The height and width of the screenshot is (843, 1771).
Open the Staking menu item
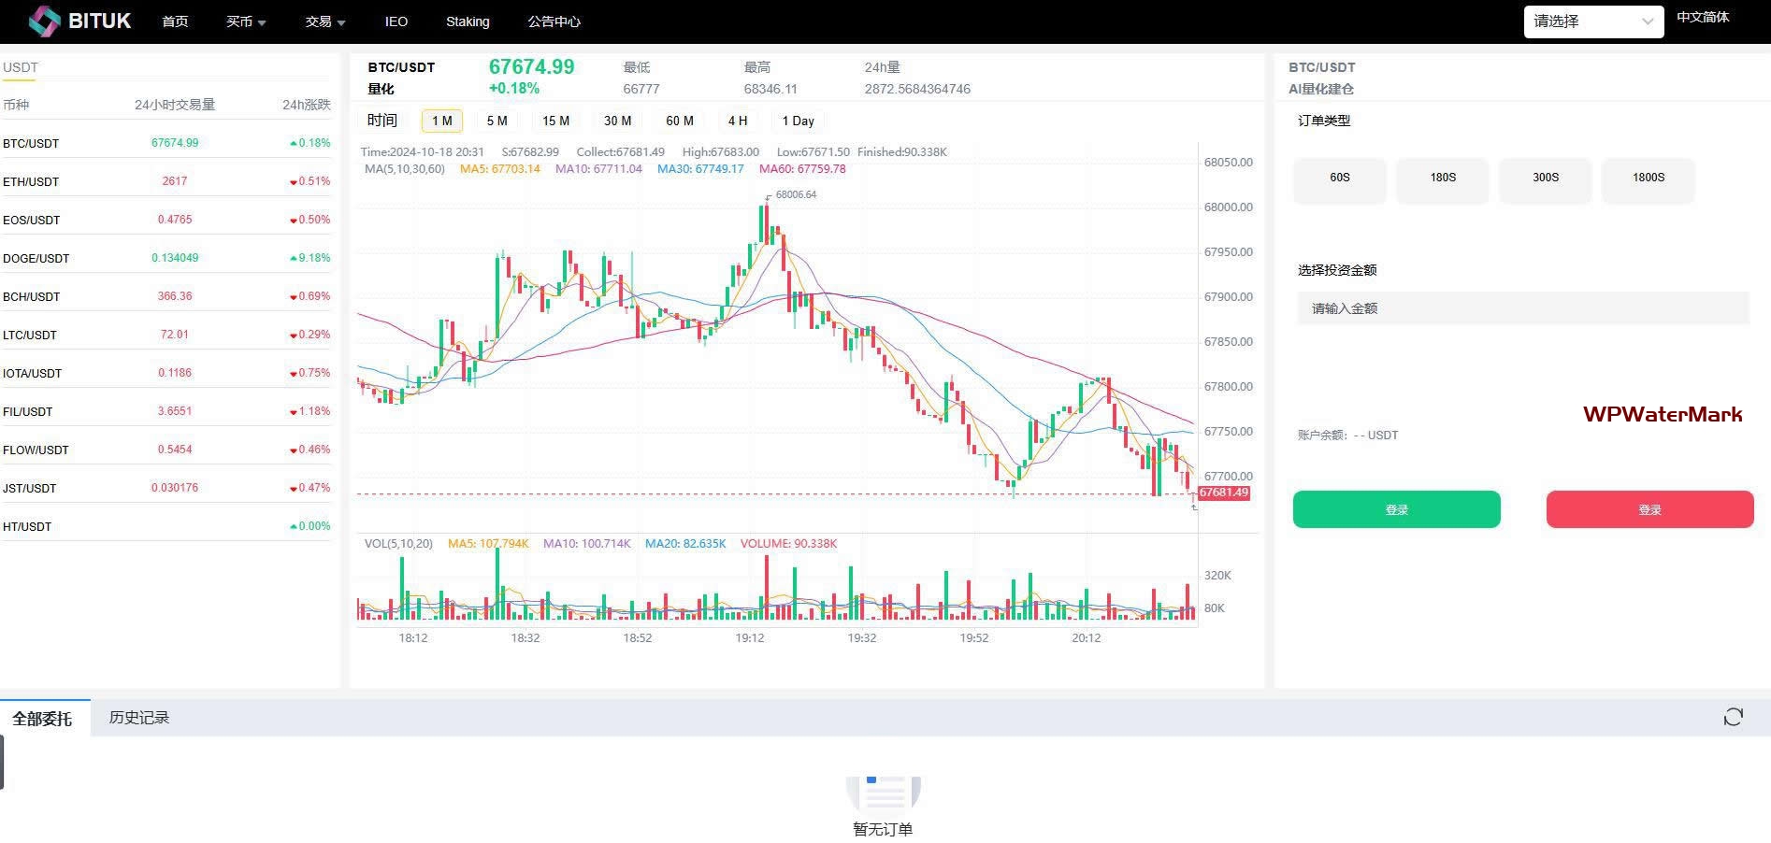(x=468, y=21)
